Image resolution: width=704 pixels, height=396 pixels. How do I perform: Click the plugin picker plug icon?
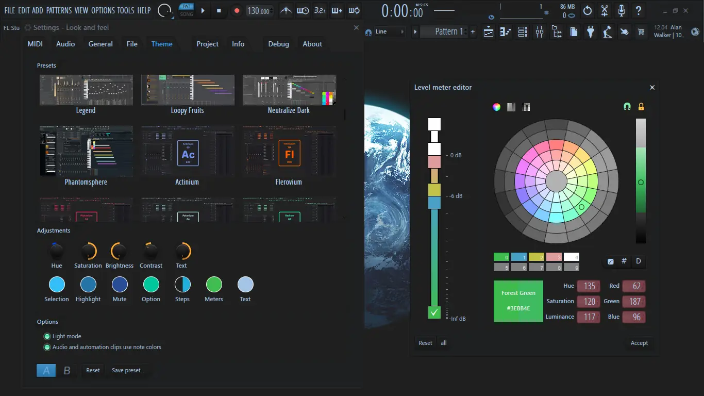coord(591,32)
